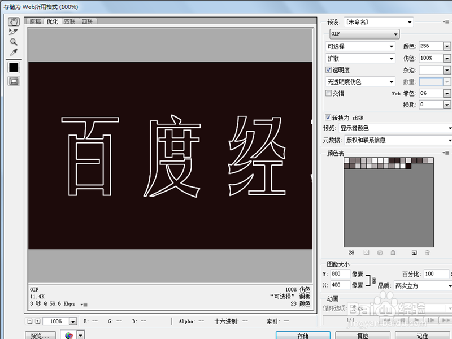Open the 品质 两次立方 dropdown

click(x=423, y=286)
